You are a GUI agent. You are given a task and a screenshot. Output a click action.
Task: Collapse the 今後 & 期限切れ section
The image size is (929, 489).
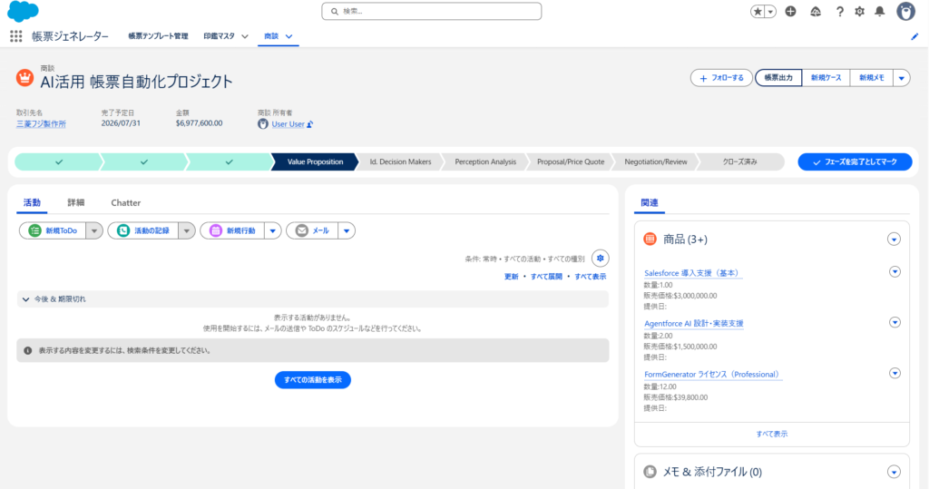(312, 299)
